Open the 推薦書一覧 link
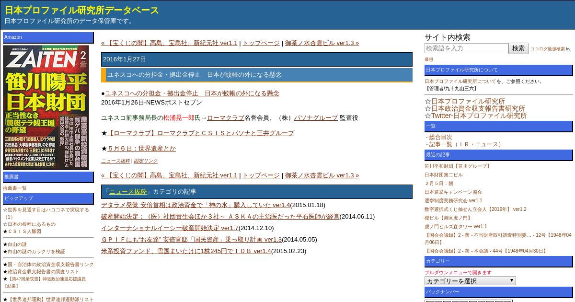575x302 pixels. tap(15, 188)
